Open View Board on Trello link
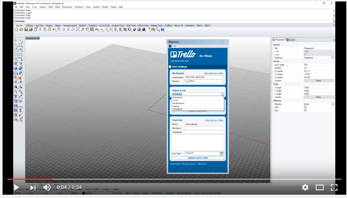 214,73
